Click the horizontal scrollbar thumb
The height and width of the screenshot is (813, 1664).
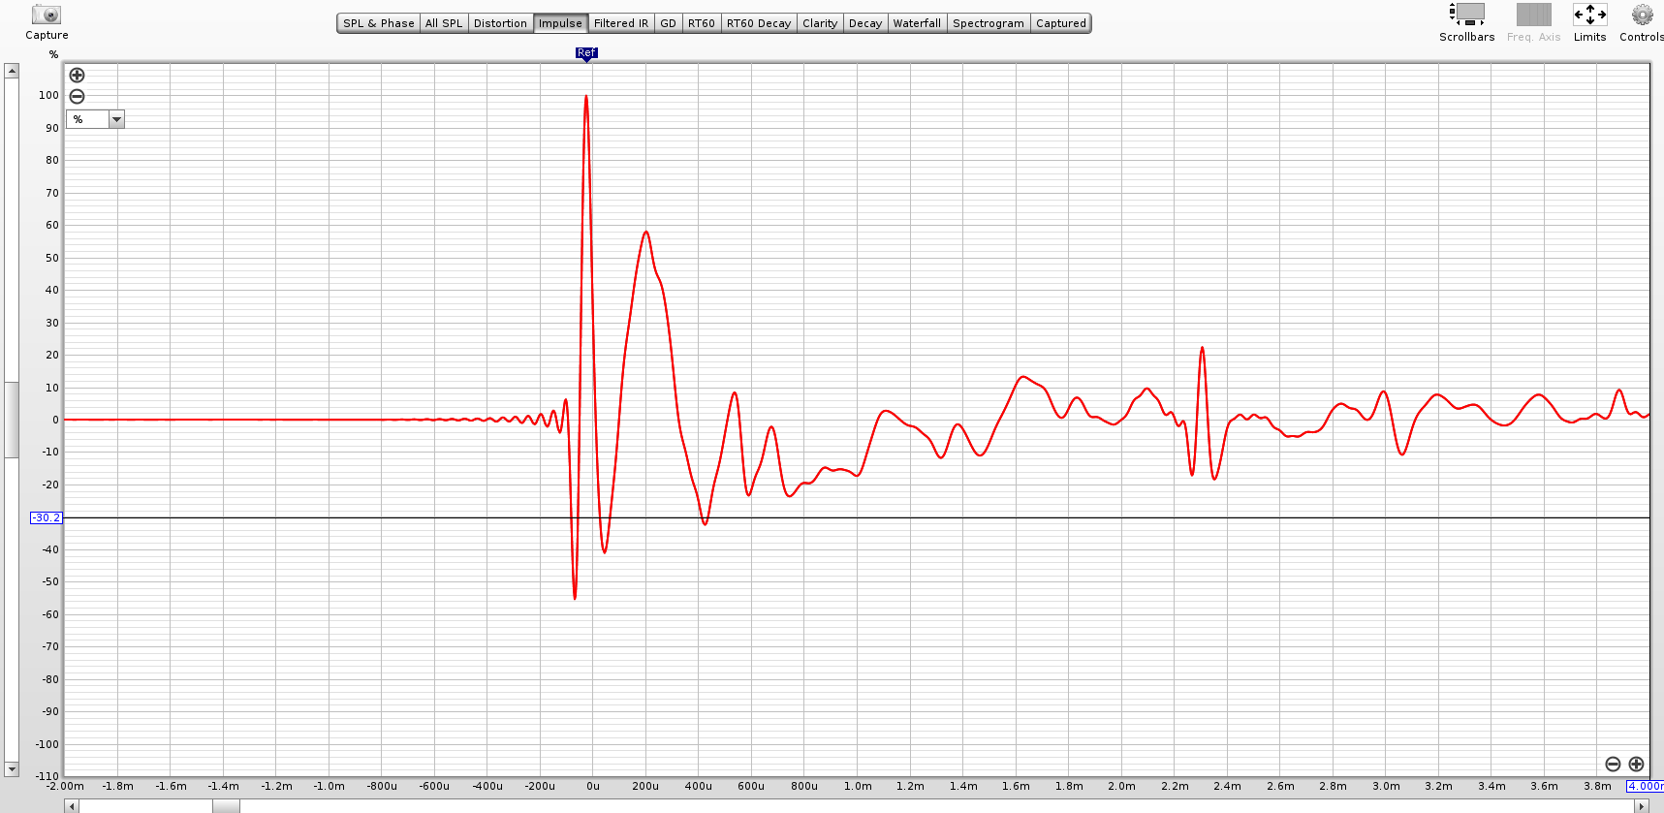point(226,806)
